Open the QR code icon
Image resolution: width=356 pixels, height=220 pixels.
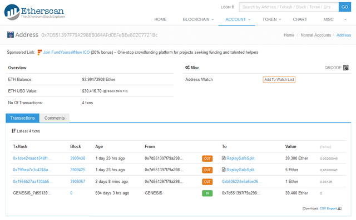[x=346, y=68]
